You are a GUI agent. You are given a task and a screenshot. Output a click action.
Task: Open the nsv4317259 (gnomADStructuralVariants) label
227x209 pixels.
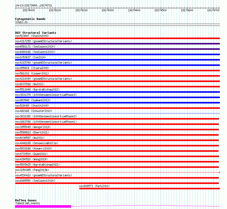(x=44, y=41)
